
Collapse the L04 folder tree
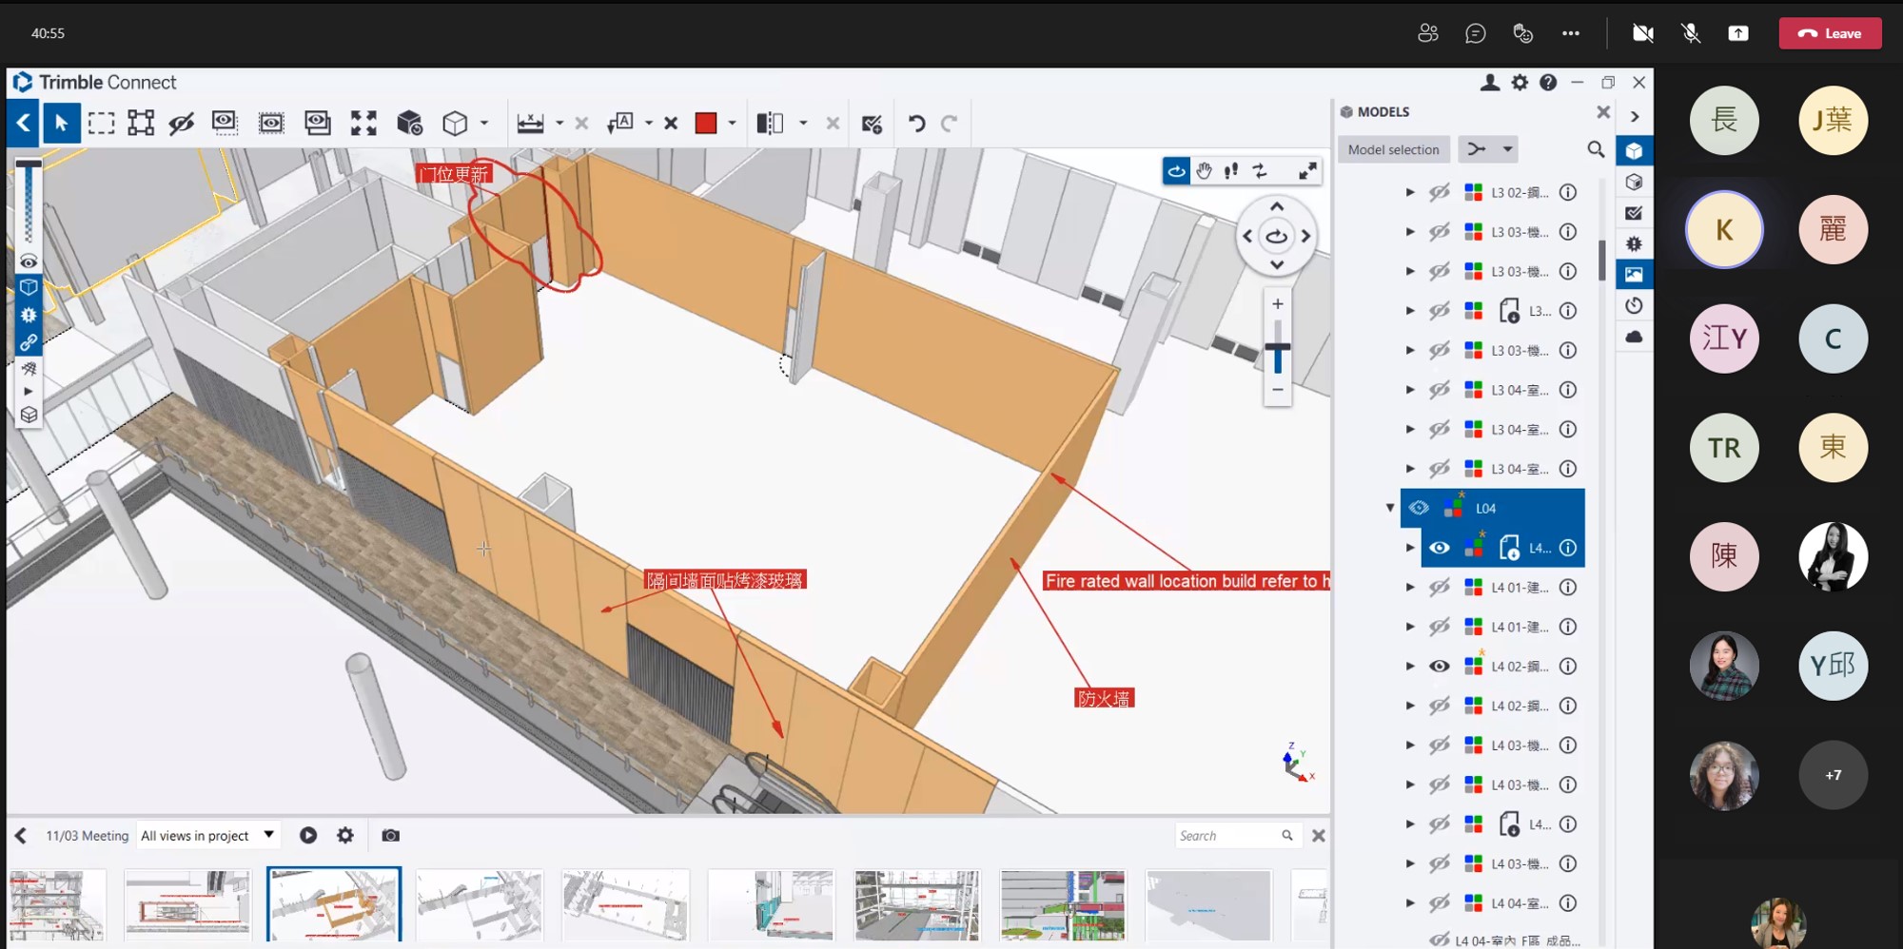tap(1390, 508)
